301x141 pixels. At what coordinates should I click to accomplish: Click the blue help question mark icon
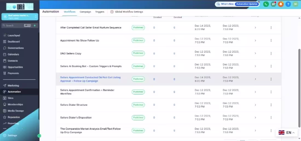pyautogui.click(x=288, y=4)
